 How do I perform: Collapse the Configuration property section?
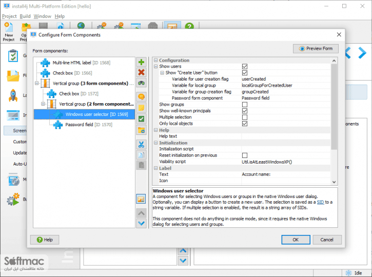pos(156,60)
